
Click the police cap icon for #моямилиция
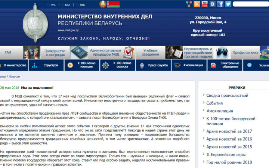[x=177, y=65]
